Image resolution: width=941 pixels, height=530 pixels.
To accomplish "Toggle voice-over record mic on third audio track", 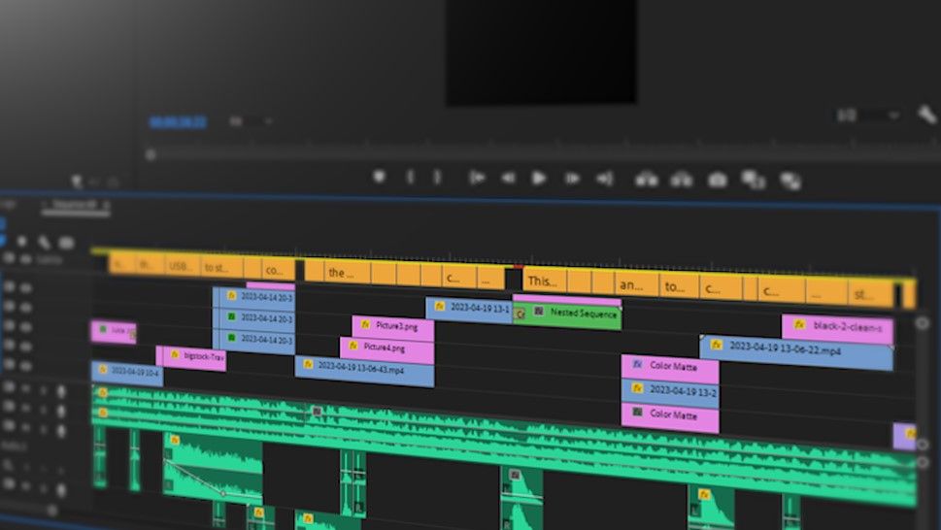I will click(60, 430).
